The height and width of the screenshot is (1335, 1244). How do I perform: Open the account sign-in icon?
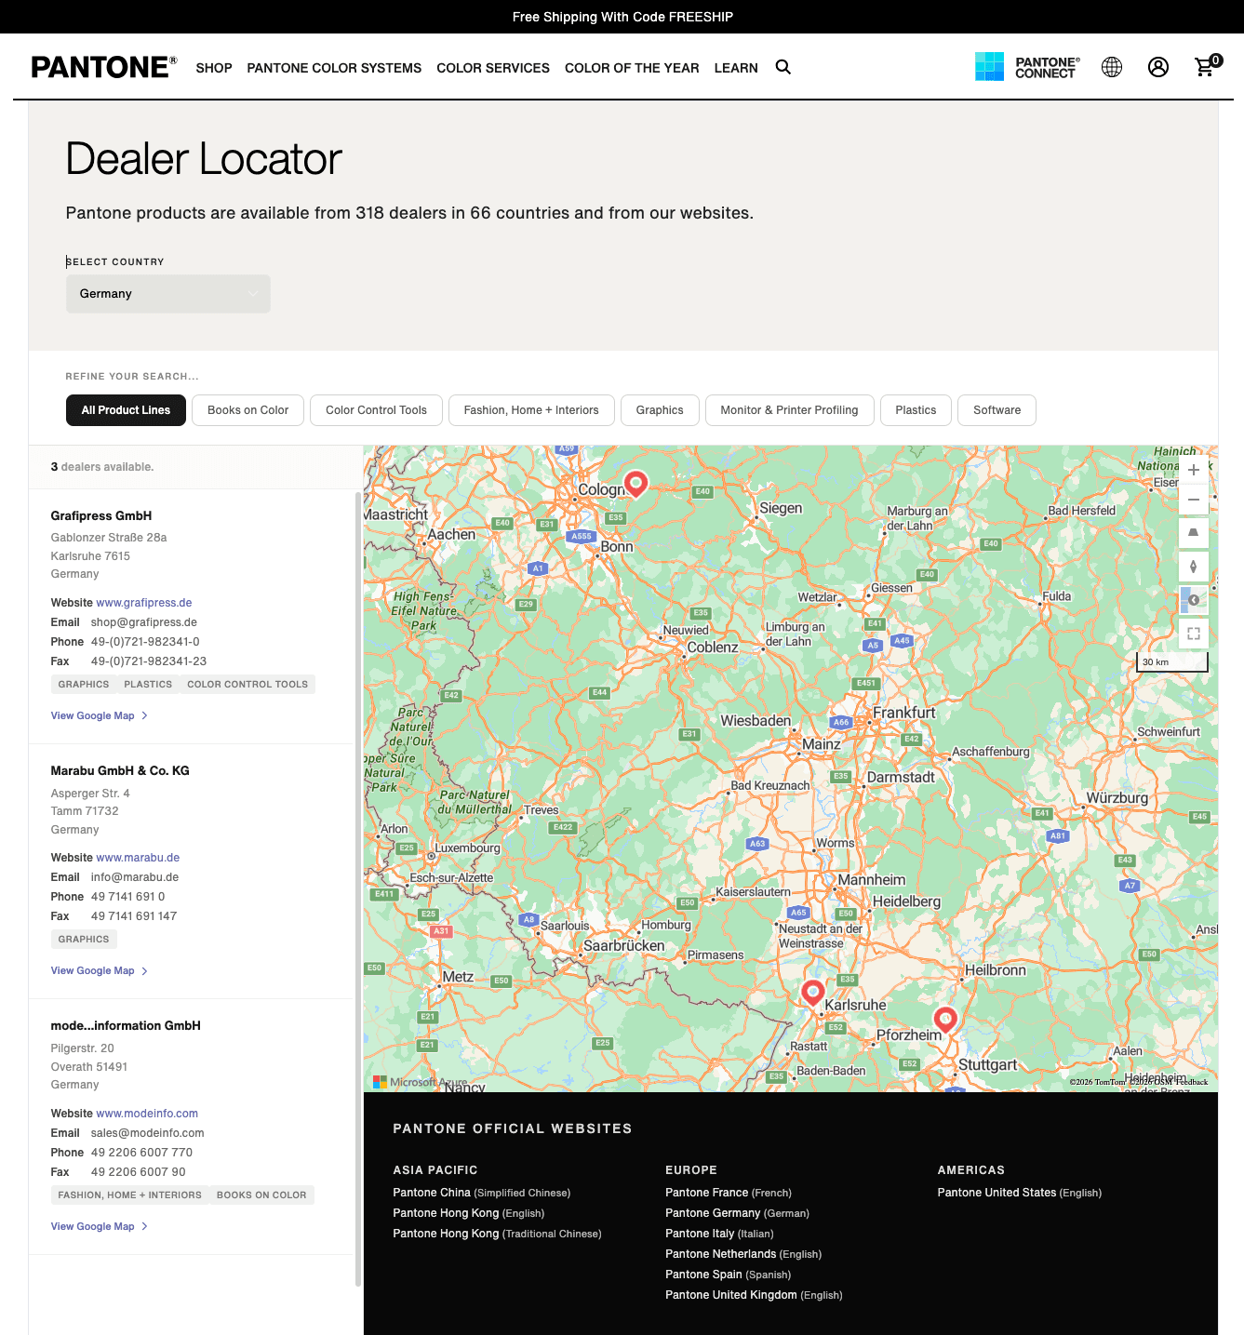coord(1157,67)
